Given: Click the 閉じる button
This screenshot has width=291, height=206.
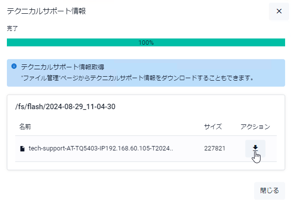Looking at the screenshot, I should coord(269,191).
